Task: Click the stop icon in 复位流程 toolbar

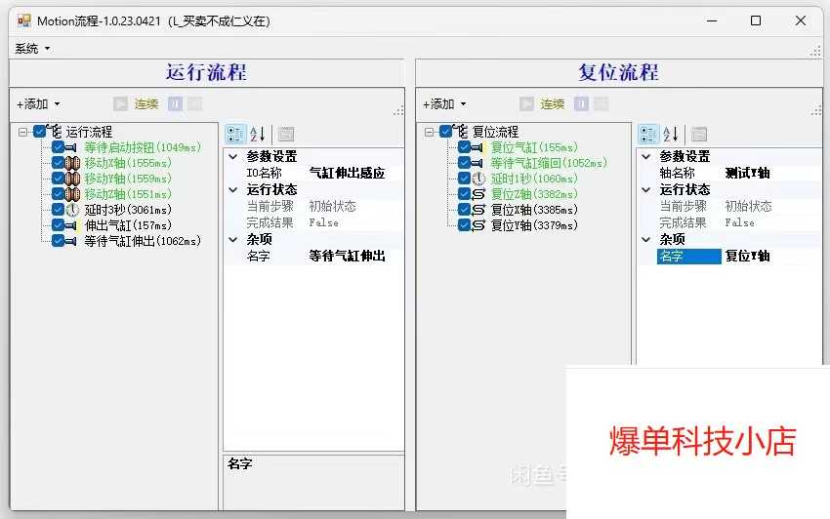Action: point(602,103)
